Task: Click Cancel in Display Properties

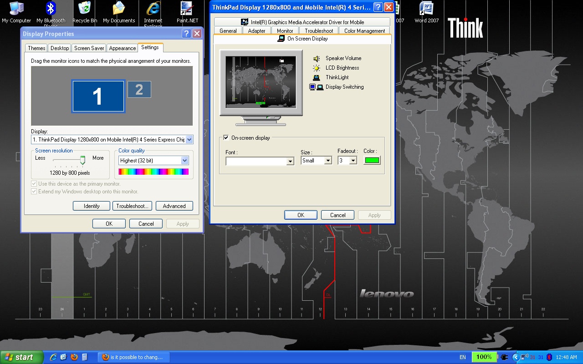Action: pos(146,224)
